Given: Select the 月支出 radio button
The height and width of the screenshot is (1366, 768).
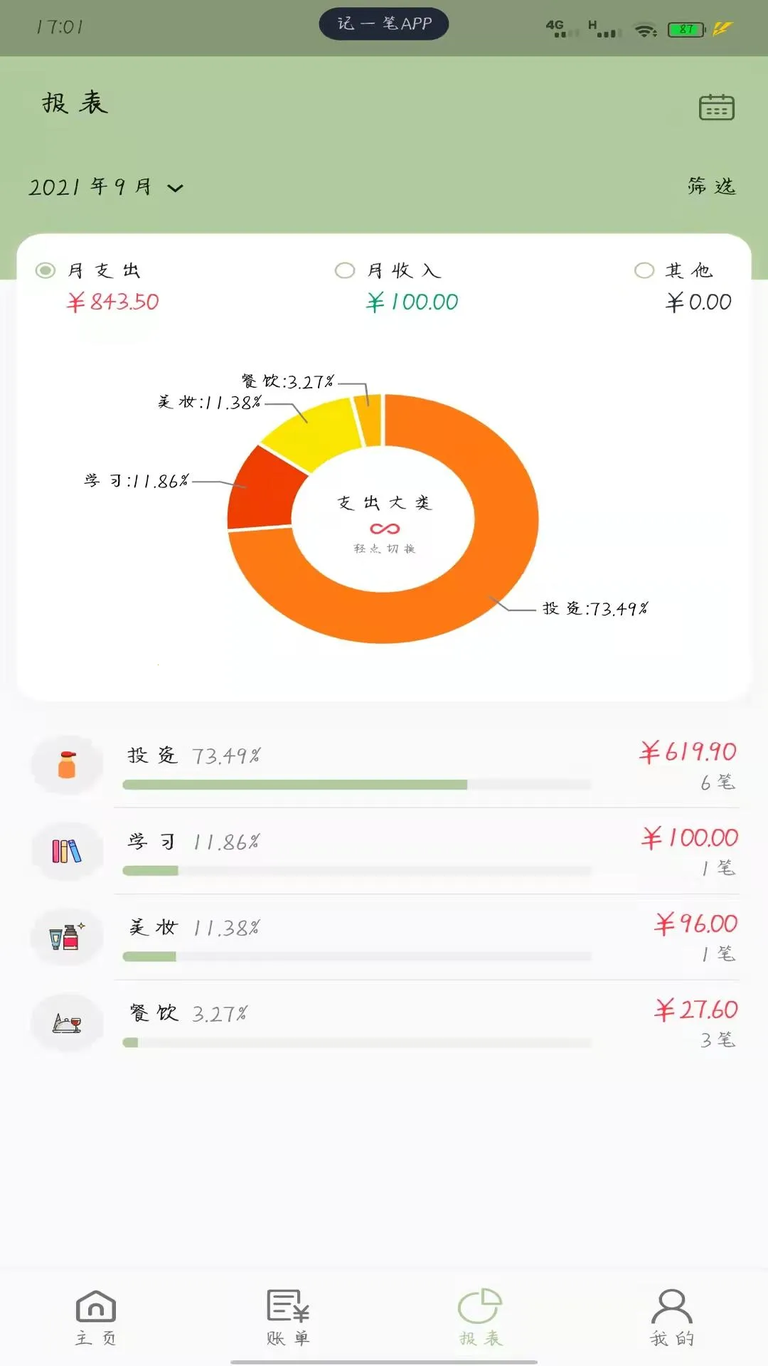Looking at the screenshot, I should pyautogui.click(x=46, y=270).
